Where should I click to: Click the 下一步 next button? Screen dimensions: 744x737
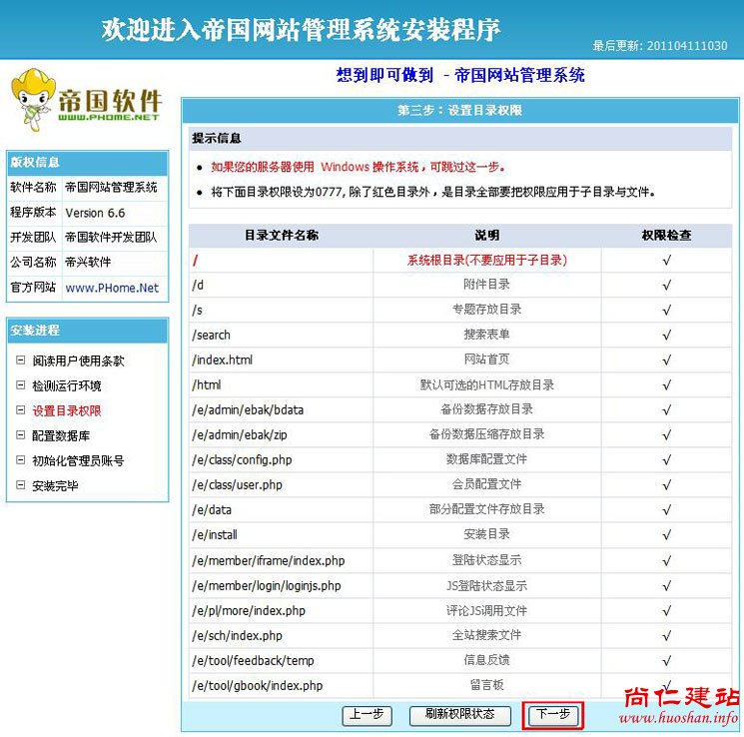point(552,715)
